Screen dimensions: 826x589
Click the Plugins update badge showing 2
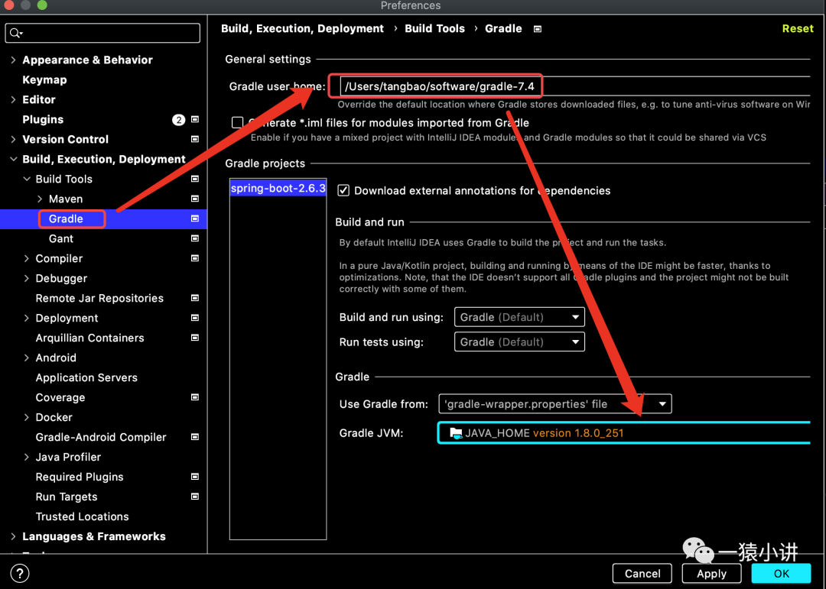[178, 119]
